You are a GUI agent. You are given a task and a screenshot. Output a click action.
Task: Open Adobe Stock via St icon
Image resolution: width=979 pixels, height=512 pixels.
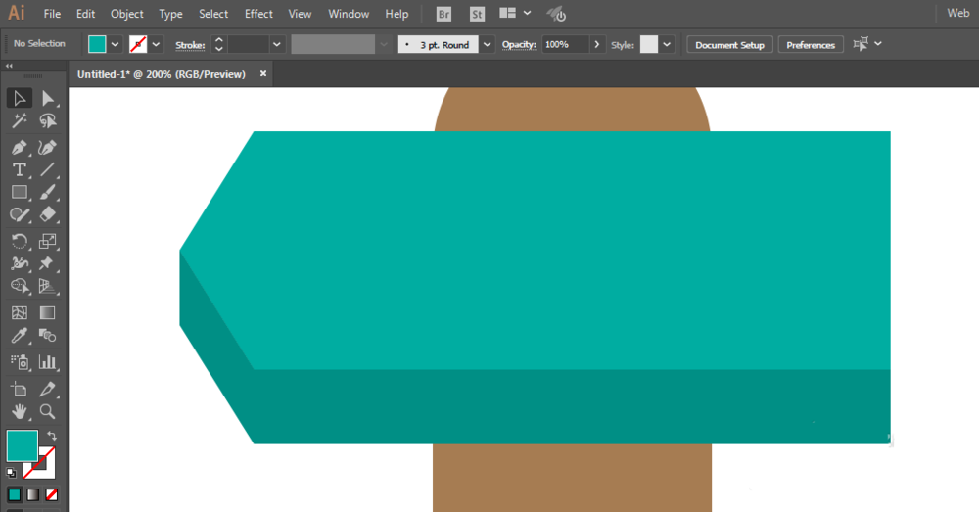click(x=477, y=14)
